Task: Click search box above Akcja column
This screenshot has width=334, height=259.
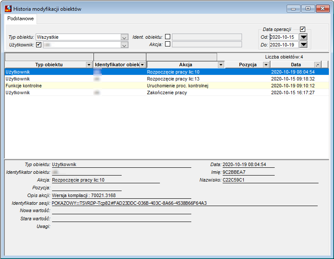Action: 181,57
